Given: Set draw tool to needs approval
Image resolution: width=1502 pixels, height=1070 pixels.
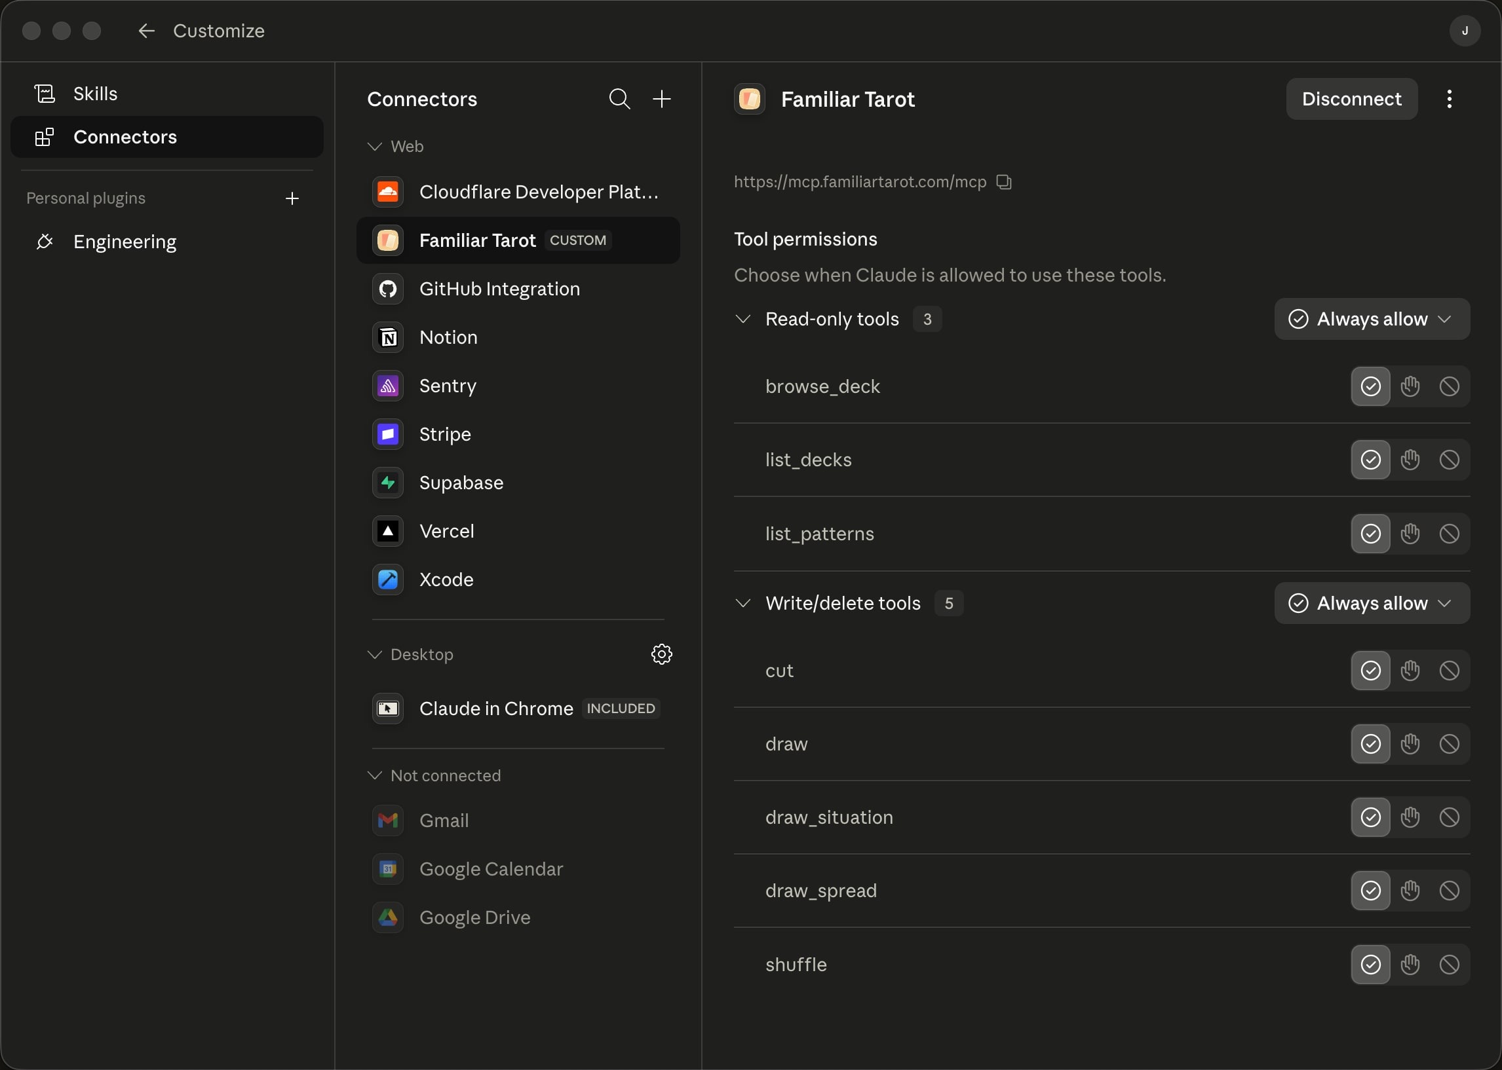Looking at the screenshot, I should [x=1410, y=744].
